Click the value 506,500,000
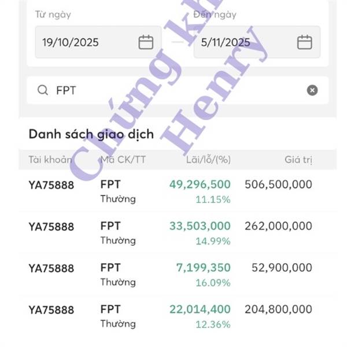The image size is (347, 347). [x=278, y=184]
